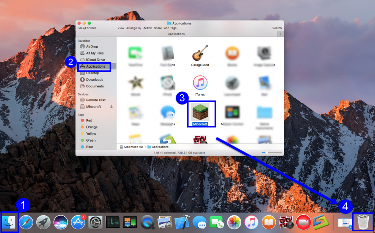Eject the Minecraft disk in sidebar
Screen dimensions: 375x233
(x=111, y=107)
